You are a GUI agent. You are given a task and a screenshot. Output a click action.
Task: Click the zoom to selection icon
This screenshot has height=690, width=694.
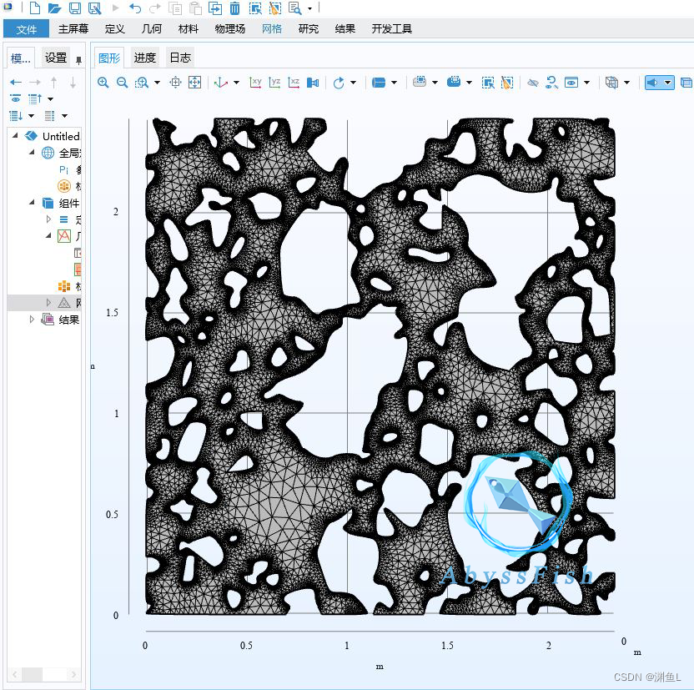[x=176, y=83]
